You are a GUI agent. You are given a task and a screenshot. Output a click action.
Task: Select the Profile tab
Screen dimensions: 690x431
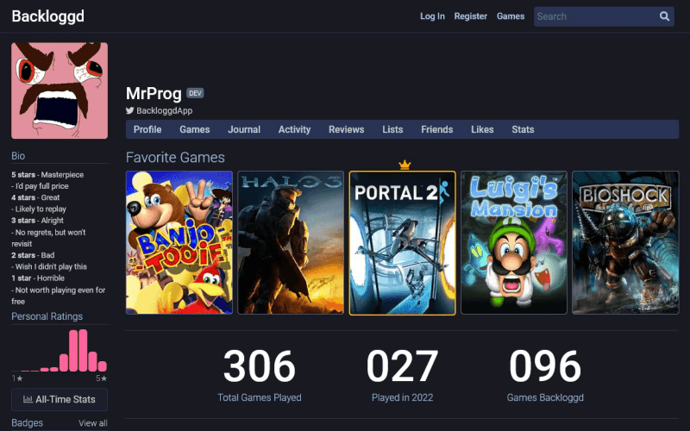point(147,129)
